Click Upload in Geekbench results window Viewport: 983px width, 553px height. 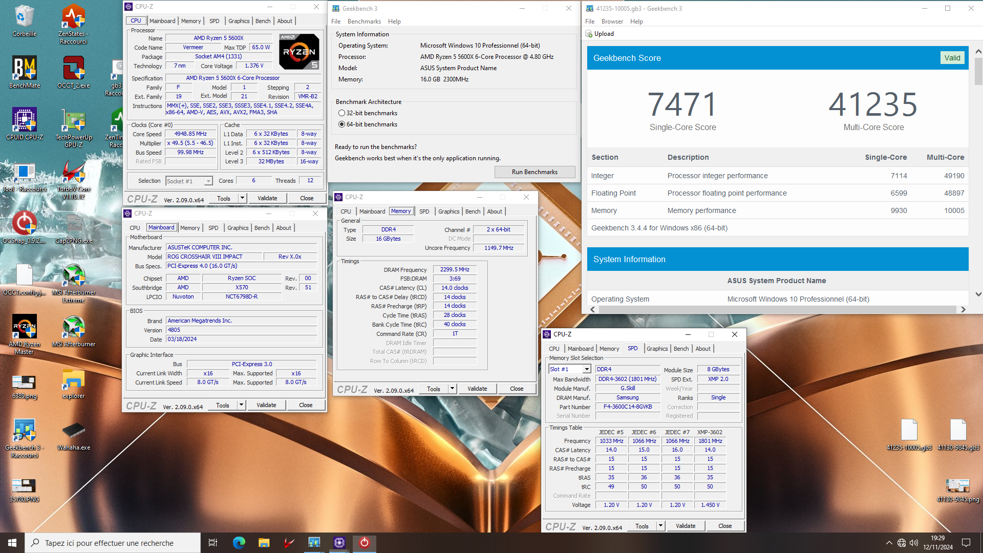pos(600,34)
